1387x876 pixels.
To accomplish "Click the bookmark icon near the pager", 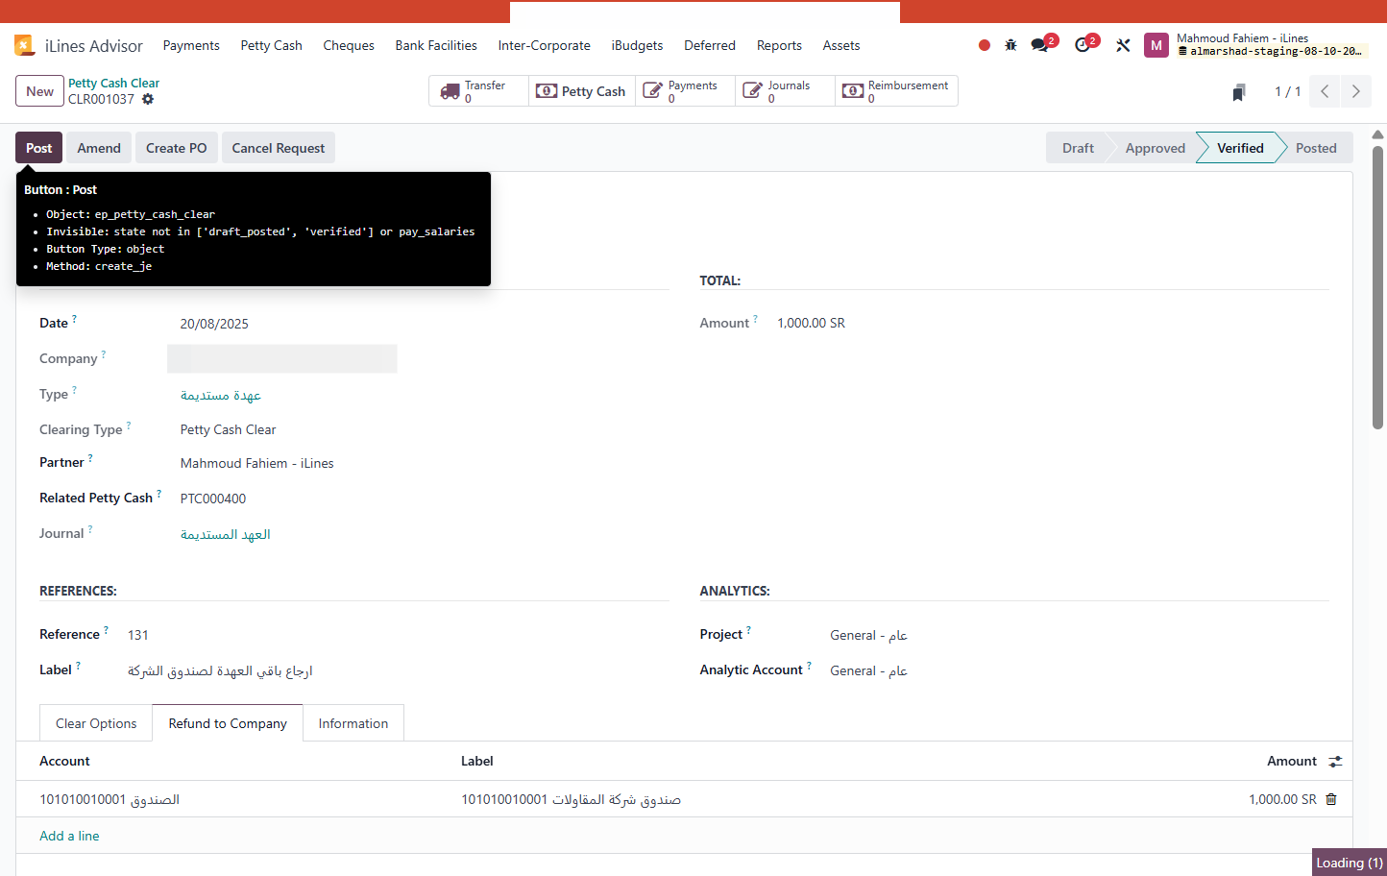I will pyautogui.click(x=1239, y=92).
